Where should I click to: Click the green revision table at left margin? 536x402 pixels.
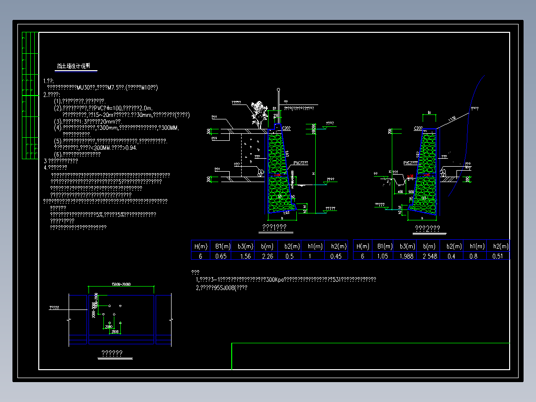(x=30, y=96)
